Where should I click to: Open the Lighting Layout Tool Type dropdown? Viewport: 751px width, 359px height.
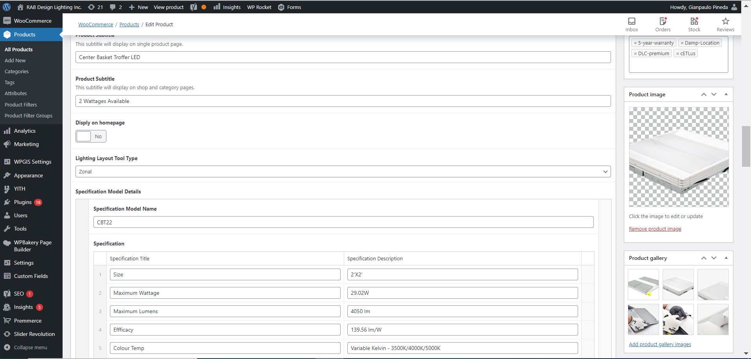[x=343, y=171]
